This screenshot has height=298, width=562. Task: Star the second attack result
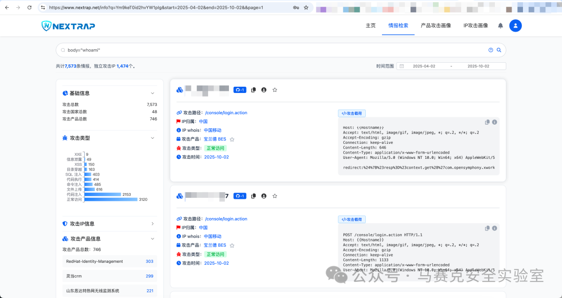coord(275,196)
